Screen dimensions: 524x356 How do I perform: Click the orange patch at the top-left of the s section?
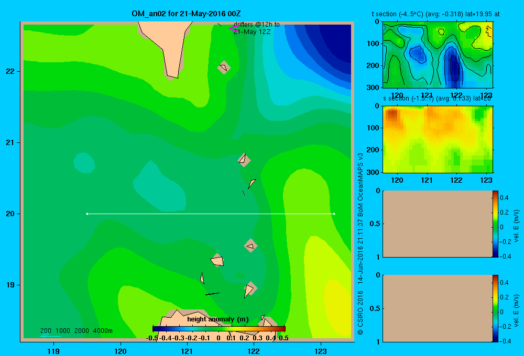coord(392,115)
